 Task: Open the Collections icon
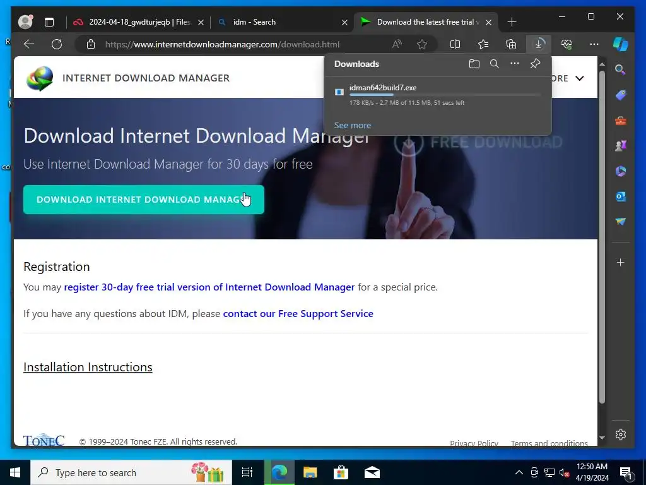tap(511, 44)
